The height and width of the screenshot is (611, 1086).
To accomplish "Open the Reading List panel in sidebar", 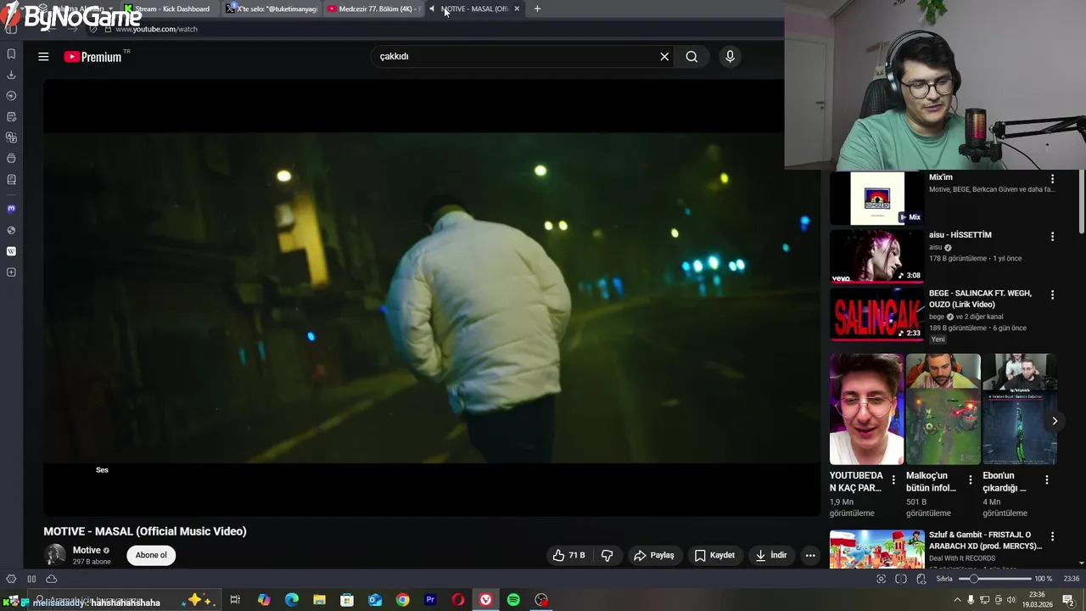I will coord(11,180).
